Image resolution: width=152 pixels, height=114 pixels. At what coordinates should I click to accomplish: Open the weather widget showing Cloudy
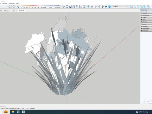click(x=142, y=112)
